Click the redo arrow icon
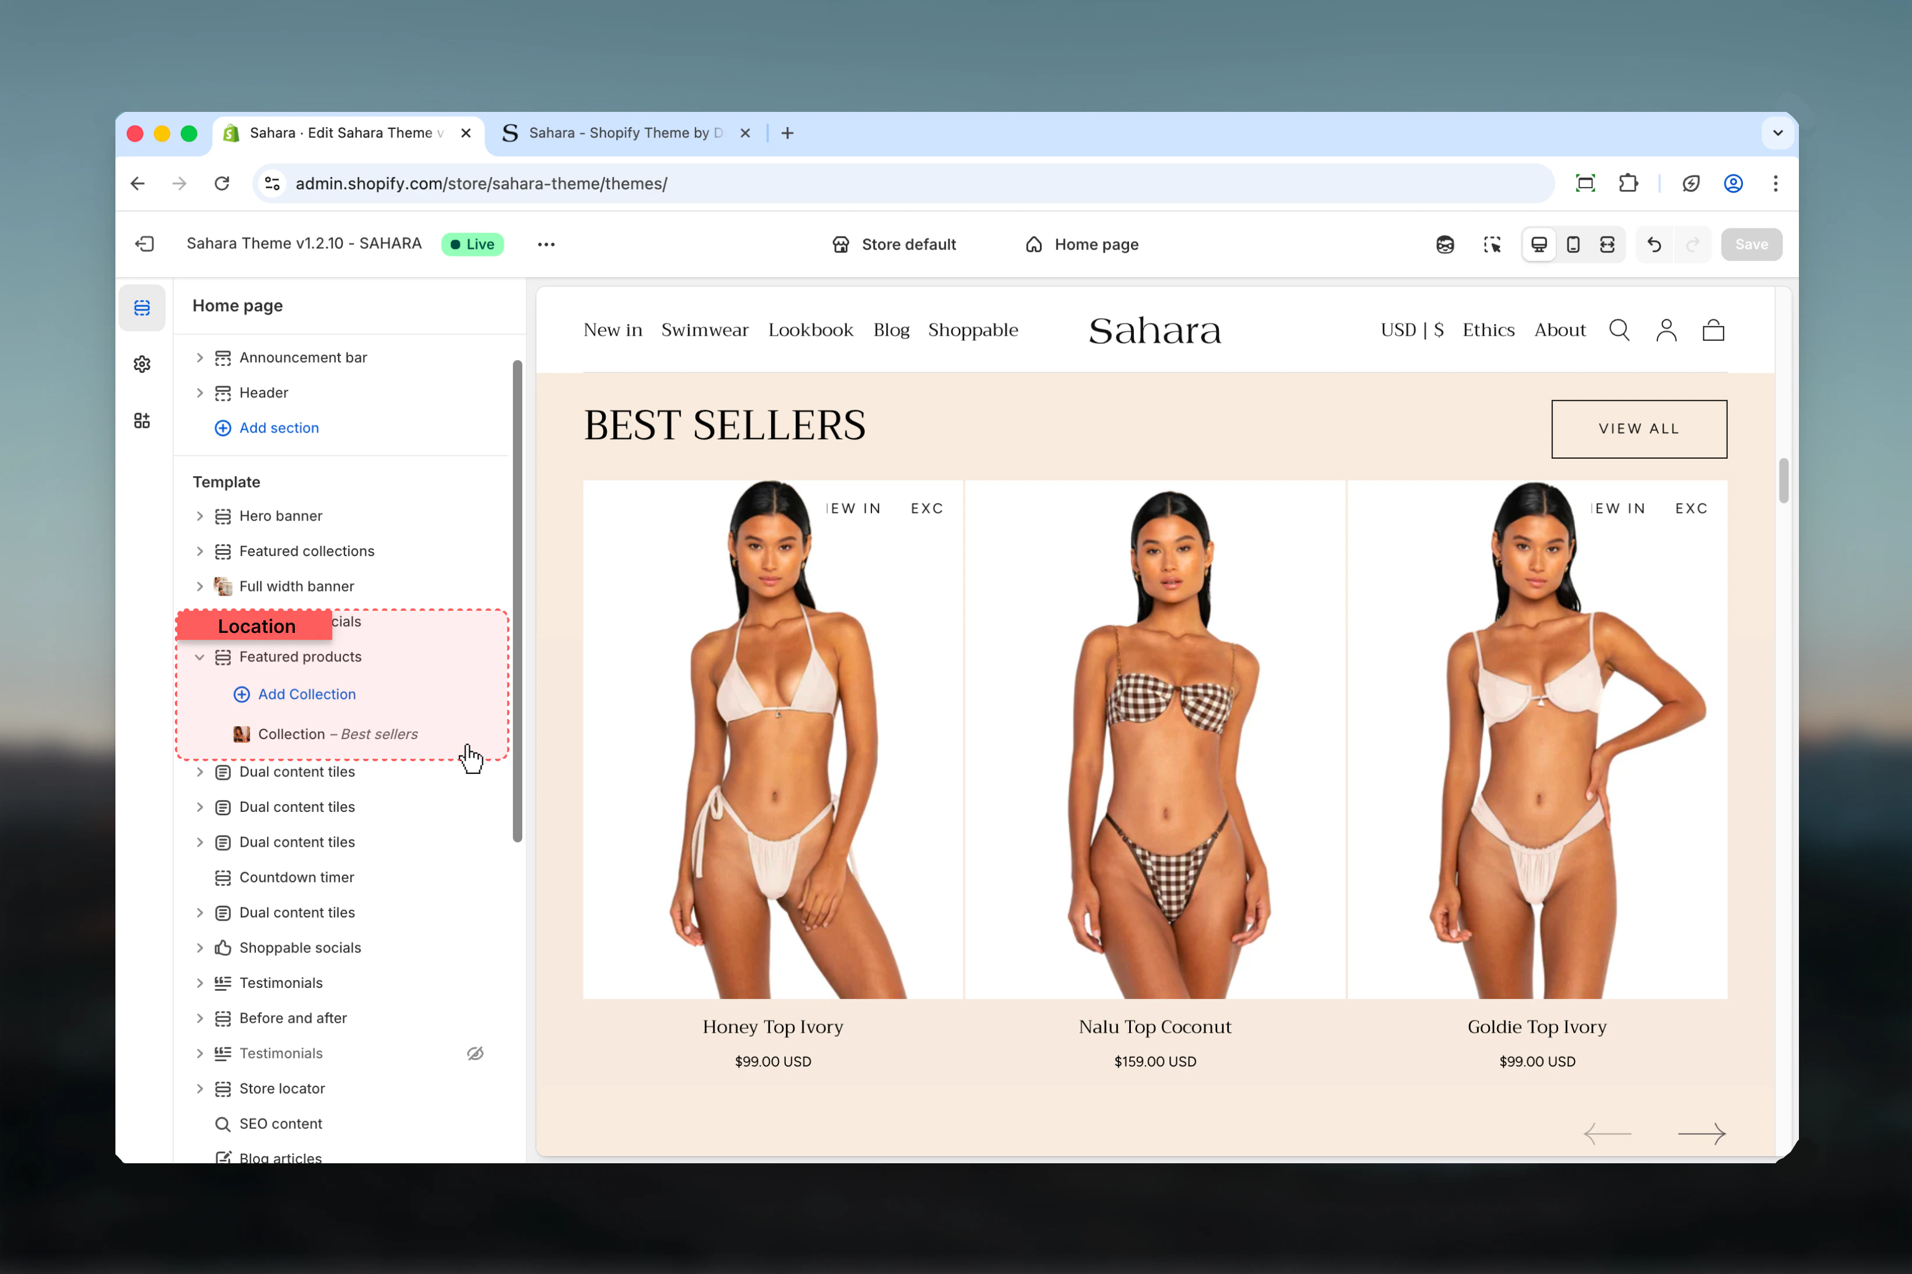Image resolution: width=1912 pixels, height=1274 pixels. click(1693, 245)
